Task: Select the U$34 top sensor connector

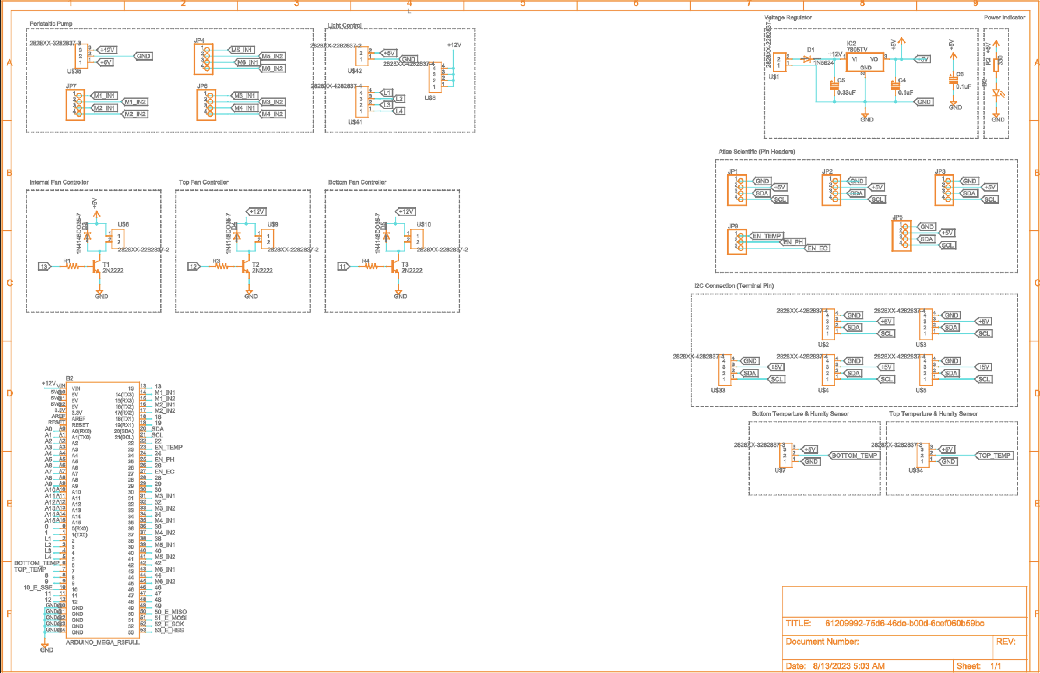Action: [922, 455]
